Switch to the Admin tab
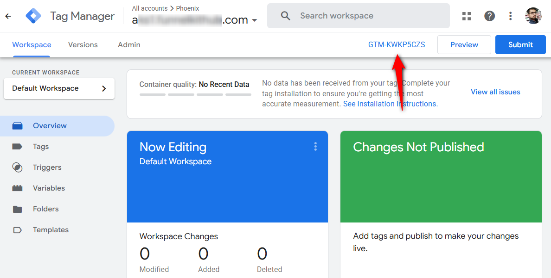The height and width of the screenshot is (278, 551). [129, 45]
